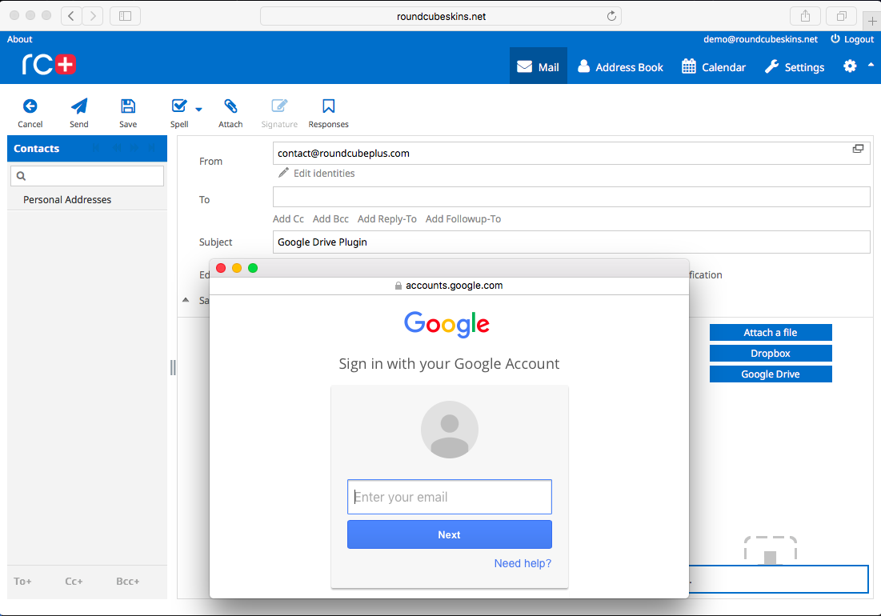
Task: Go to the first contacts page
Action: (97, 148)
